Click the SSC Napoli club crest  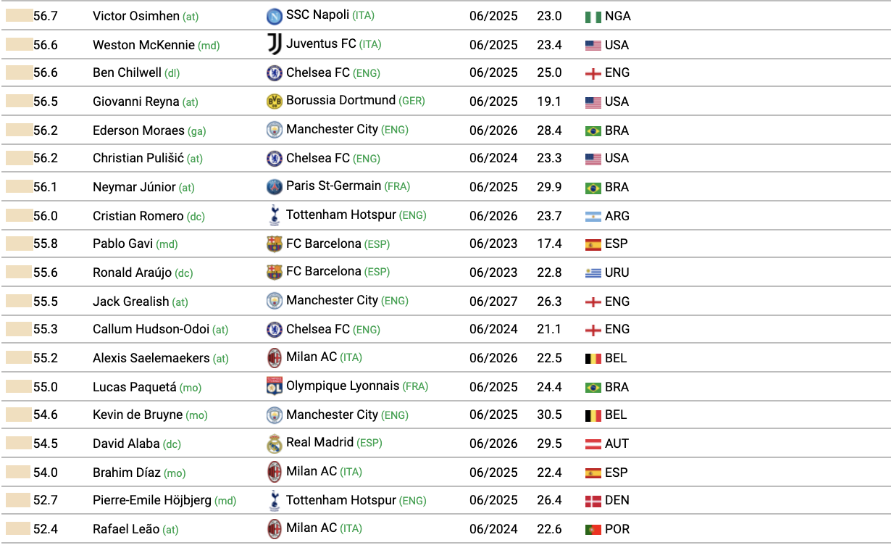point(274,16)
